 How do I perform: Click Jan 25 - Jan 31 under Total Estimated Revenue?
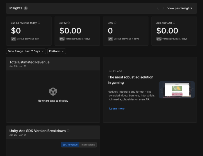[18, 66]
